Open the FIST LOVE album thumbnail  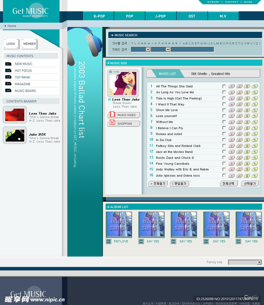(119, 225)
